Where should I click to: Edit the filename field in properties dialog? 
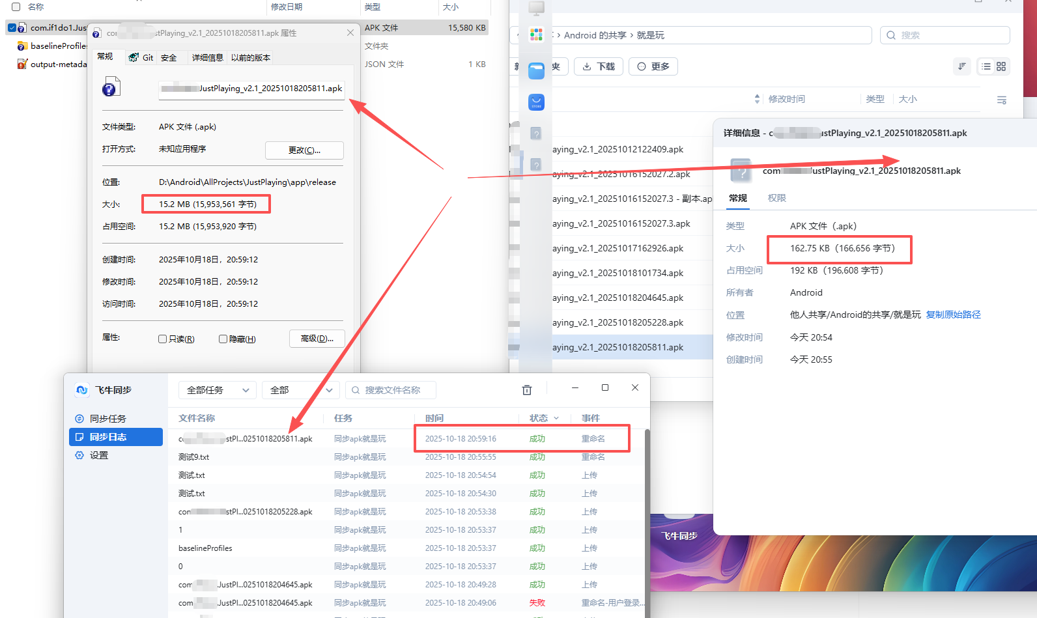pyautogui.click(x=251, y=89)
